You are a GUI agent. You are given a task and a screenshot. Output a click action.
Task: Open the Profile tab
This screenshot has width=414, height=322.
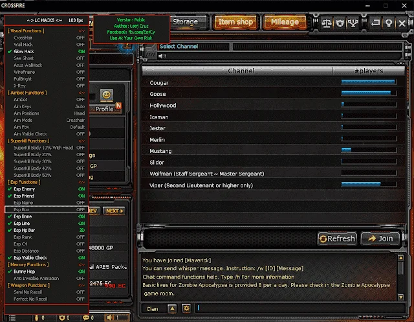(105, 109)
